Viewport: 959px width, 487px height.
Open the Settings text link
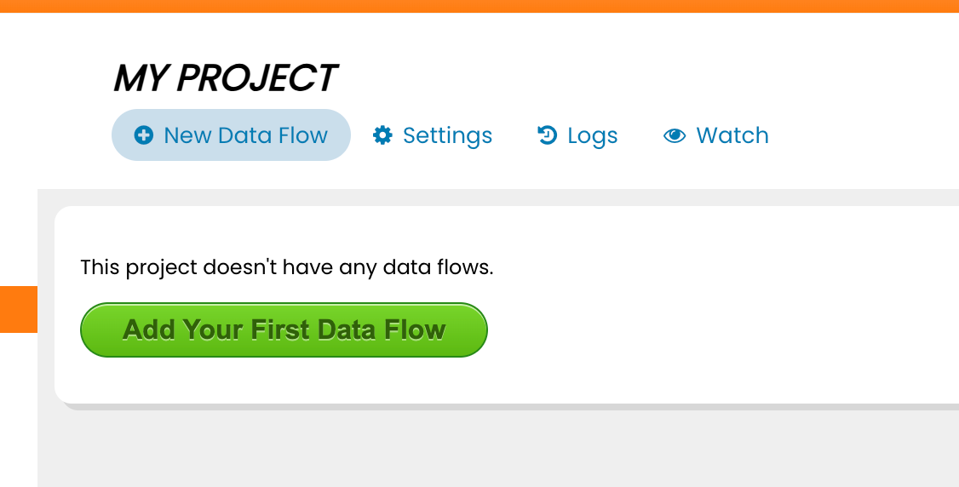[448, 135]
